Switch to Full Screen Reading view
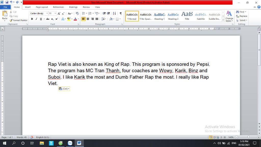The height and width of the screenshot is (147, 261). pos(214,137)
